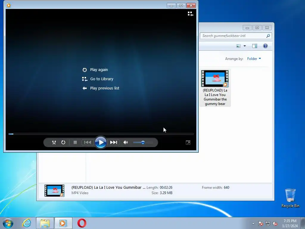Open Action Center flag icon
The height and width of the screenshot is (229, 305).
tap(261, 224)
